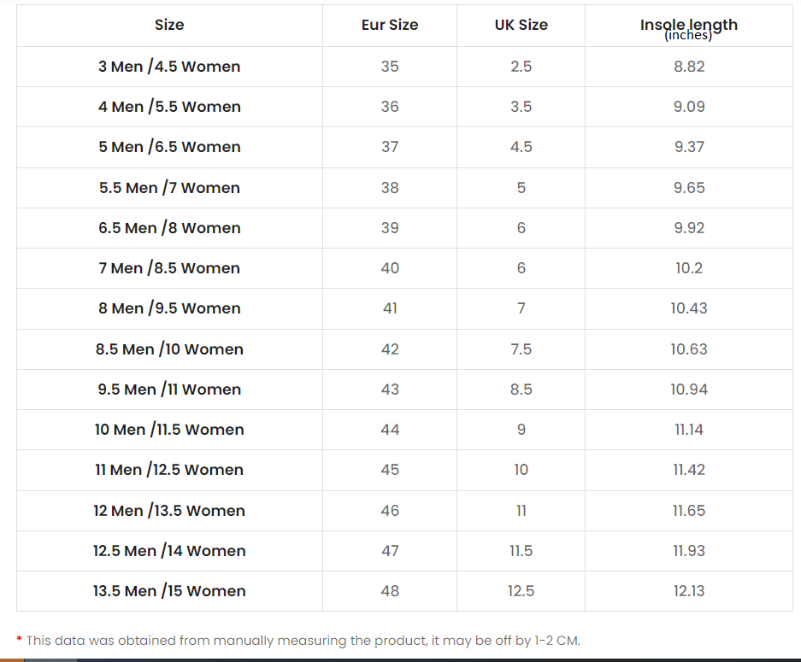This screenshot has height=662, width=801.
Task: Select the 6.5 Men /8 Women size
Action: pos(169,228)
